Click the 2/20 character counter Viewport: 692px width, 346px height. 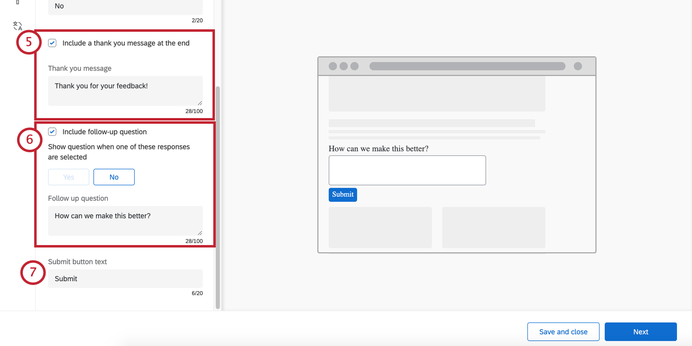197,20
